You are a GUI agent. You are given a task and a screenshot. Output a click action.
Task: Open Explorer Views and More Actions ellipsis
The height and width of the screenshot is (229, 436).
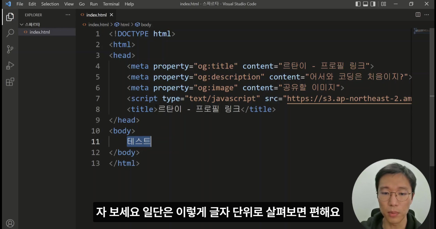pyautogui.click(x=68, y=15)
